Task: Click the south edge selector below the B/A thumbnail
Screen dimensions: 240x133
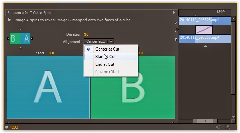Action: tap(20, 48)
